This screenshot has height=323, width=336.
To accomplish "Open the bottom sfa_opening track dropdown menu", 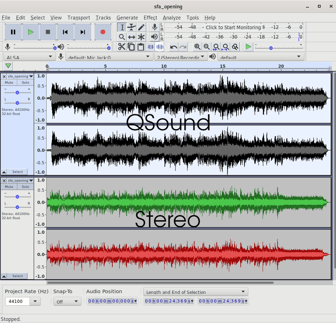I will point(20,180).
